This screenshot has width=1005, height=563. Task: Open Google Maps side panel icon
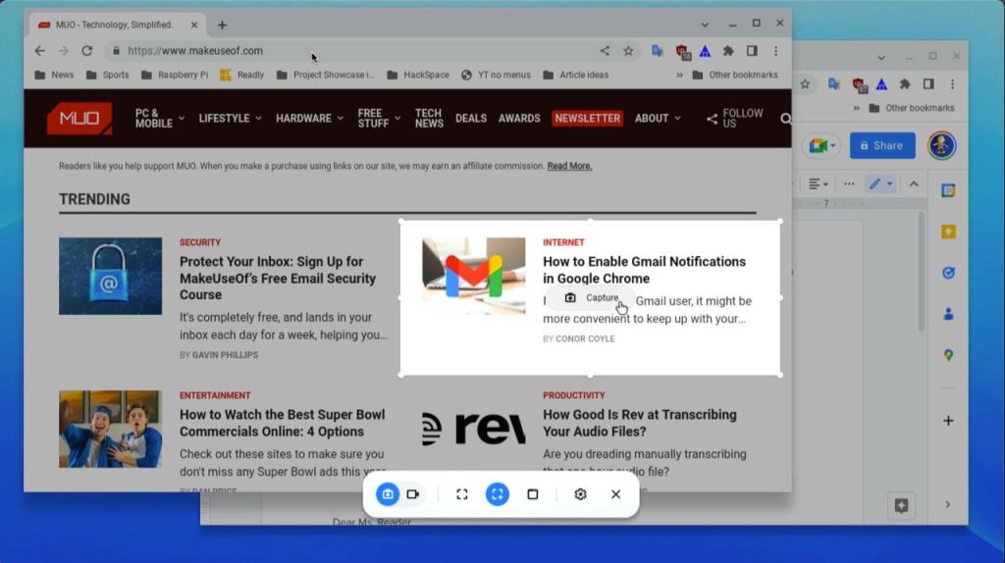click(x=949, y=355)
